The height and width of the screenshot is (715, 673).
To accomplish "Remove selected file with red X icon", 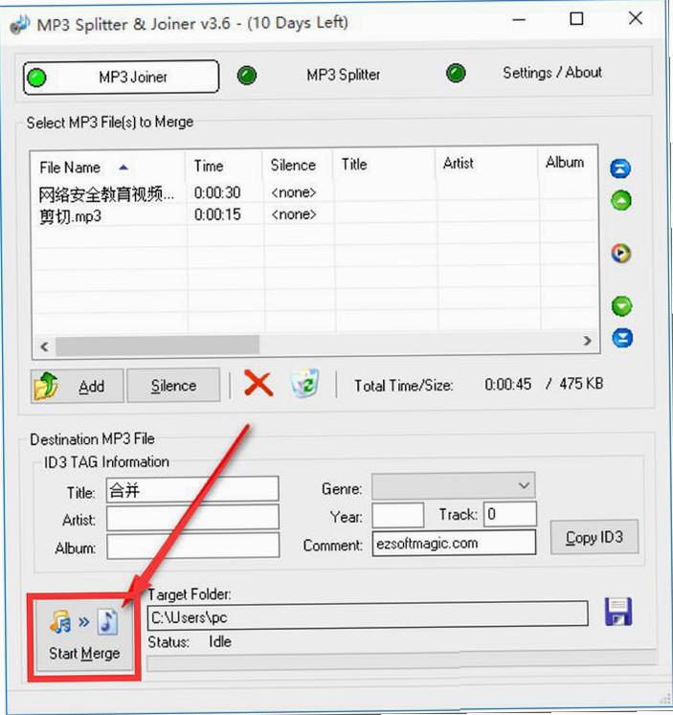I will point(258,383).
